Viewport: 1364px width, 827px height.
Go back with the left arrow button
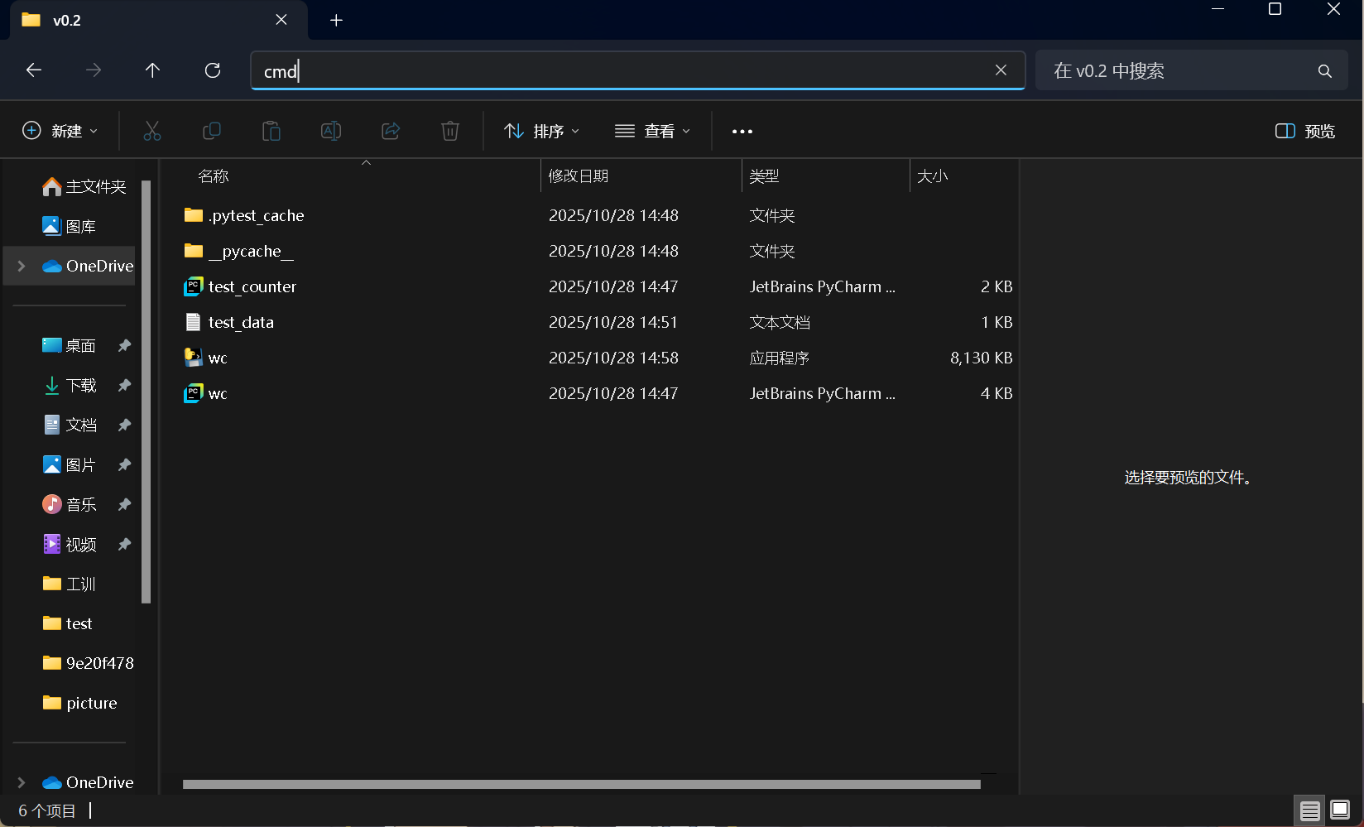(34, 70)
